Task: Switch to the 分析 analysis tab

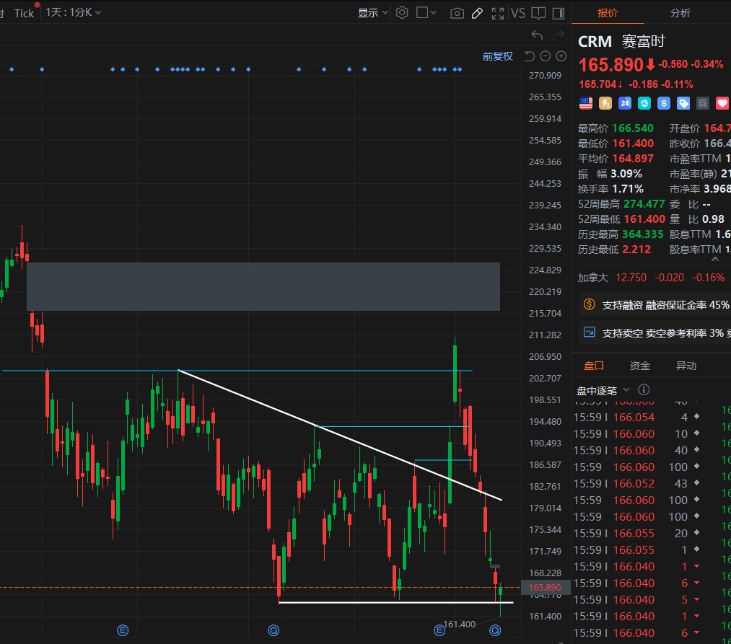Action: point(680,13)
